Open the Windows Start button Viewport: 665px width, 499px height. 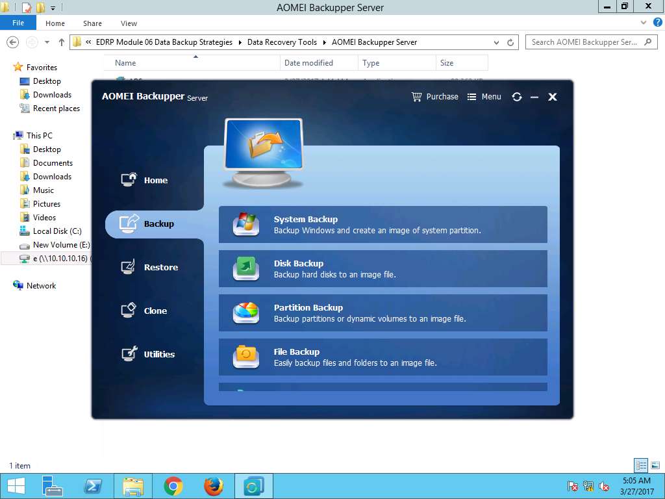pyautogui.click(x=16, y=486)
